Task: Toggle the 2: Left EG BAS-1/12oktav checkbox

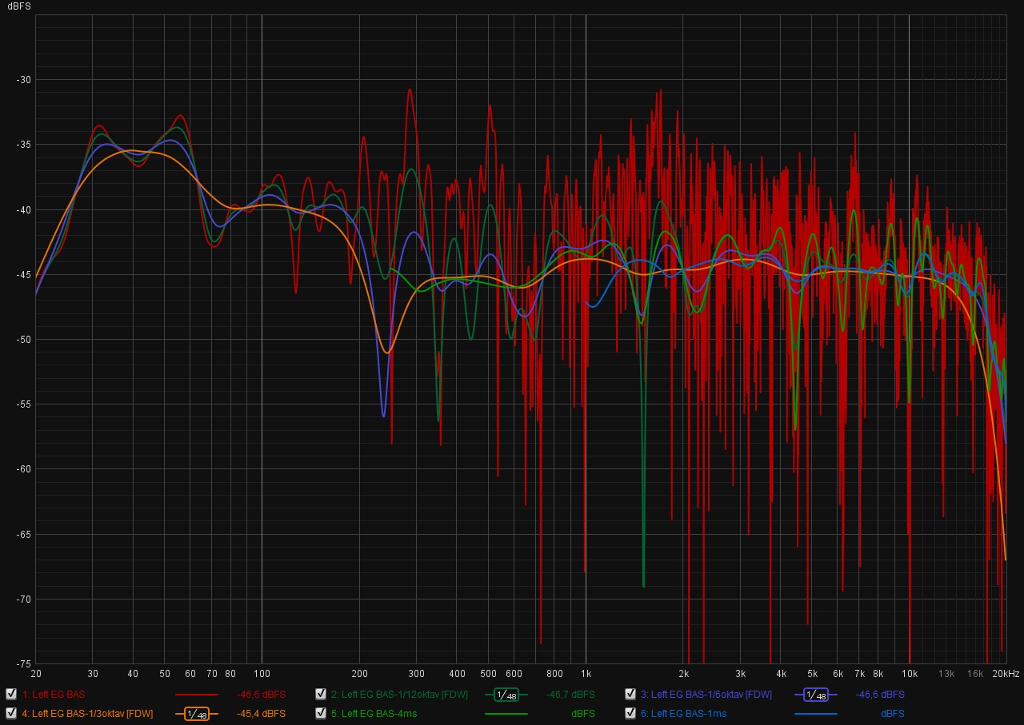Action: tap(320, 694)
